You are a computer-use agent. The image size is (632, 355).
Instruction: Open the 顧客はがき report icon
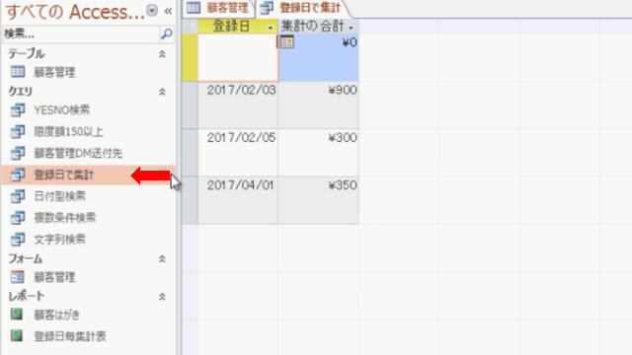17,315
